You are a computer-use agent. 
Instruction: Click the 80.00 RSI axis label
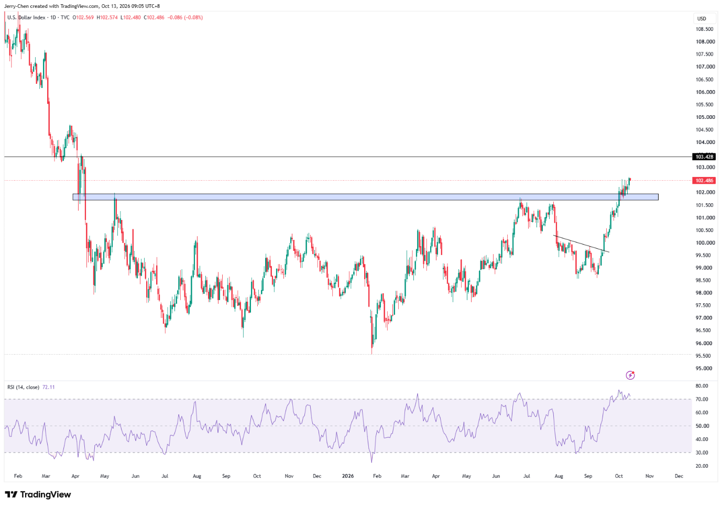tap(702, 386)
